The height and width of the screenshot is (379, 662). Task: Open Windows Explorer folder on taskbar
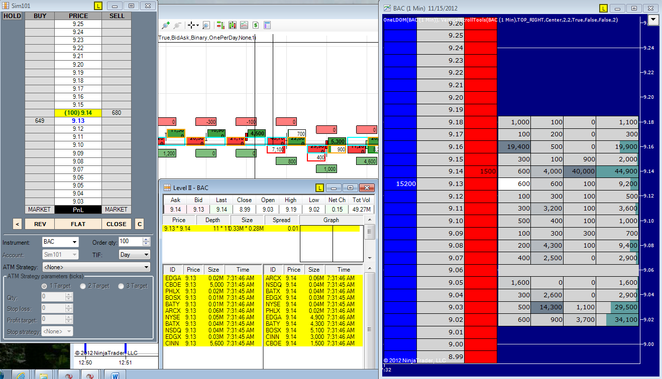44,375
